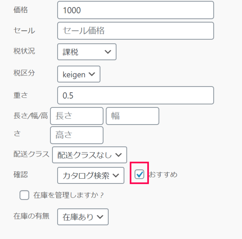Screen dimensions: 242x239
Task: Click the 長さ dimension input
Action: [77, 116]
